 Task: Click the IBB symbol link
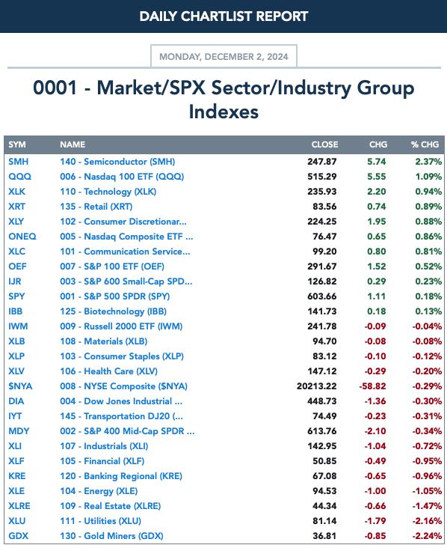pos(16,311)
